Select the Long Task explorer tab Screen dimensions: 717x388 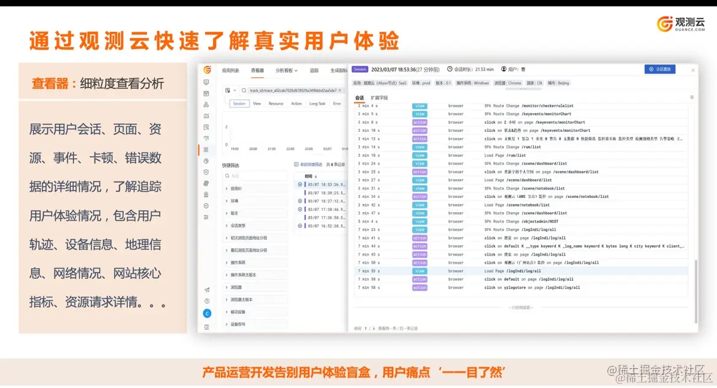[x=317, y=104]
